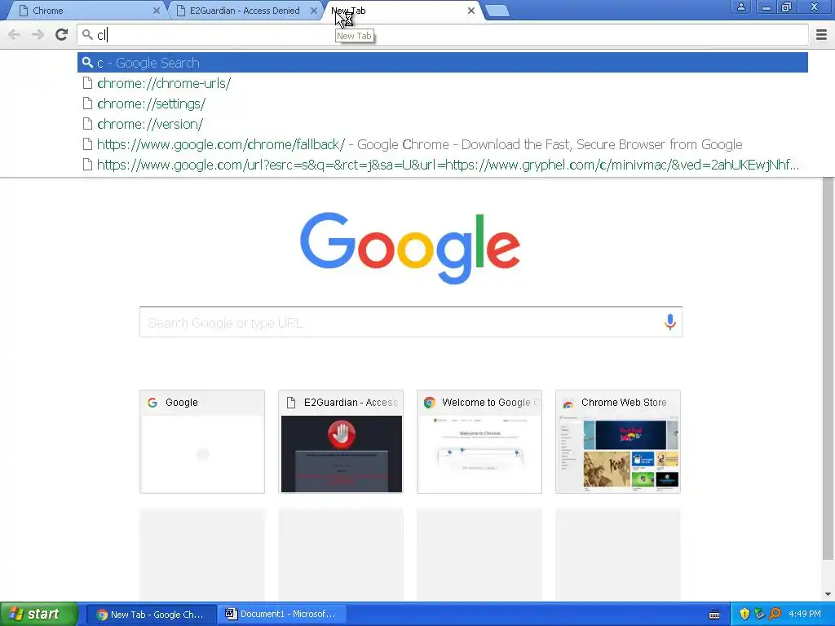Select chrome://version/ suggestion
835x626 pixels.
pos(443,124)
